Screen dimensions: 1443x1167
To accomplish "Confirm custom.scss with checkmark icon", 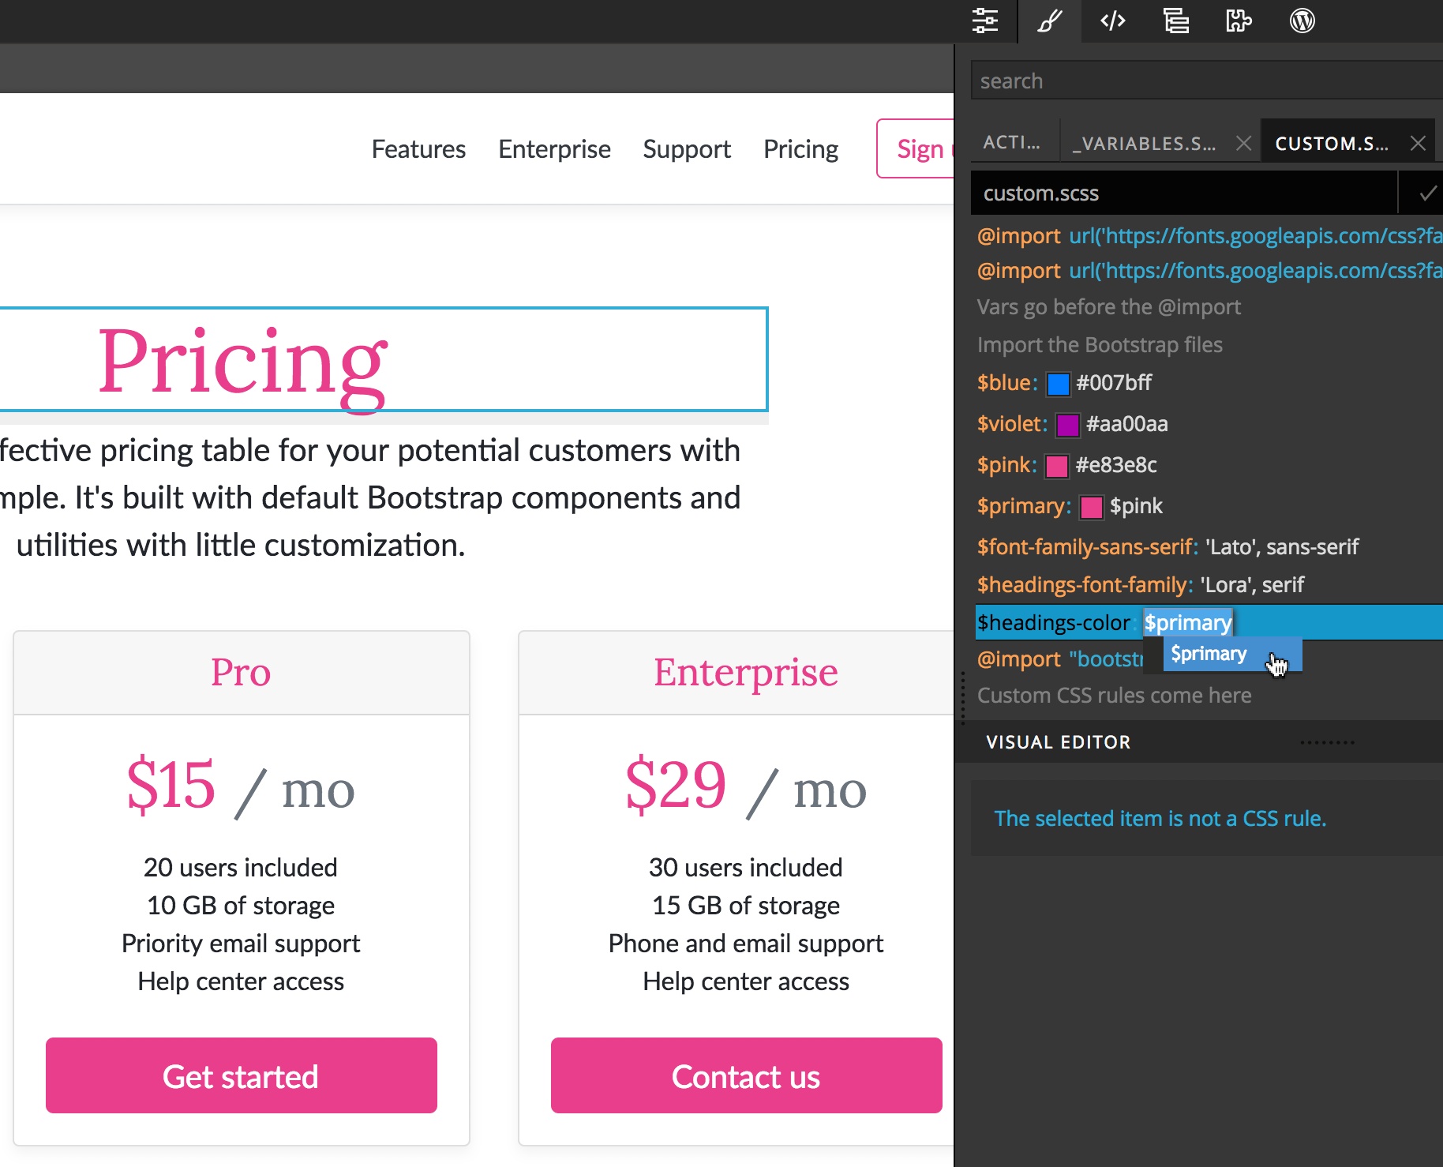I will [x=1427, y=193].
